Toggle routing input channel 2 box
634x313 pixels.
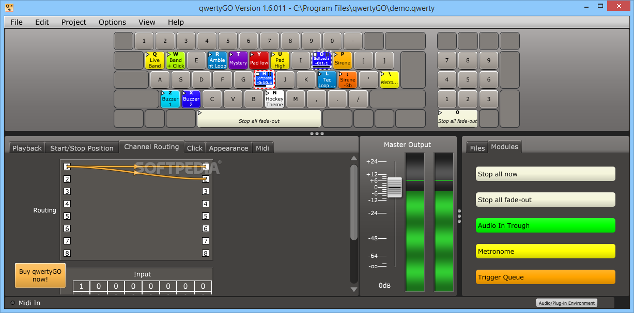[67, 179]
